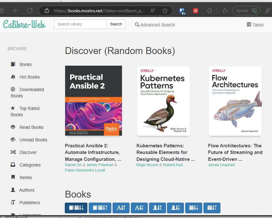Open Top Rated Books in sidebar

[25, 112]
